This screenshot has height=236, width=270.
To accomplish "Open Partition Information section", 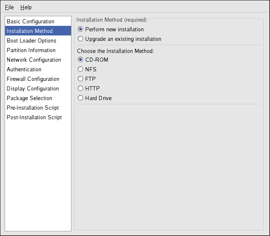I will pos(31,50).
